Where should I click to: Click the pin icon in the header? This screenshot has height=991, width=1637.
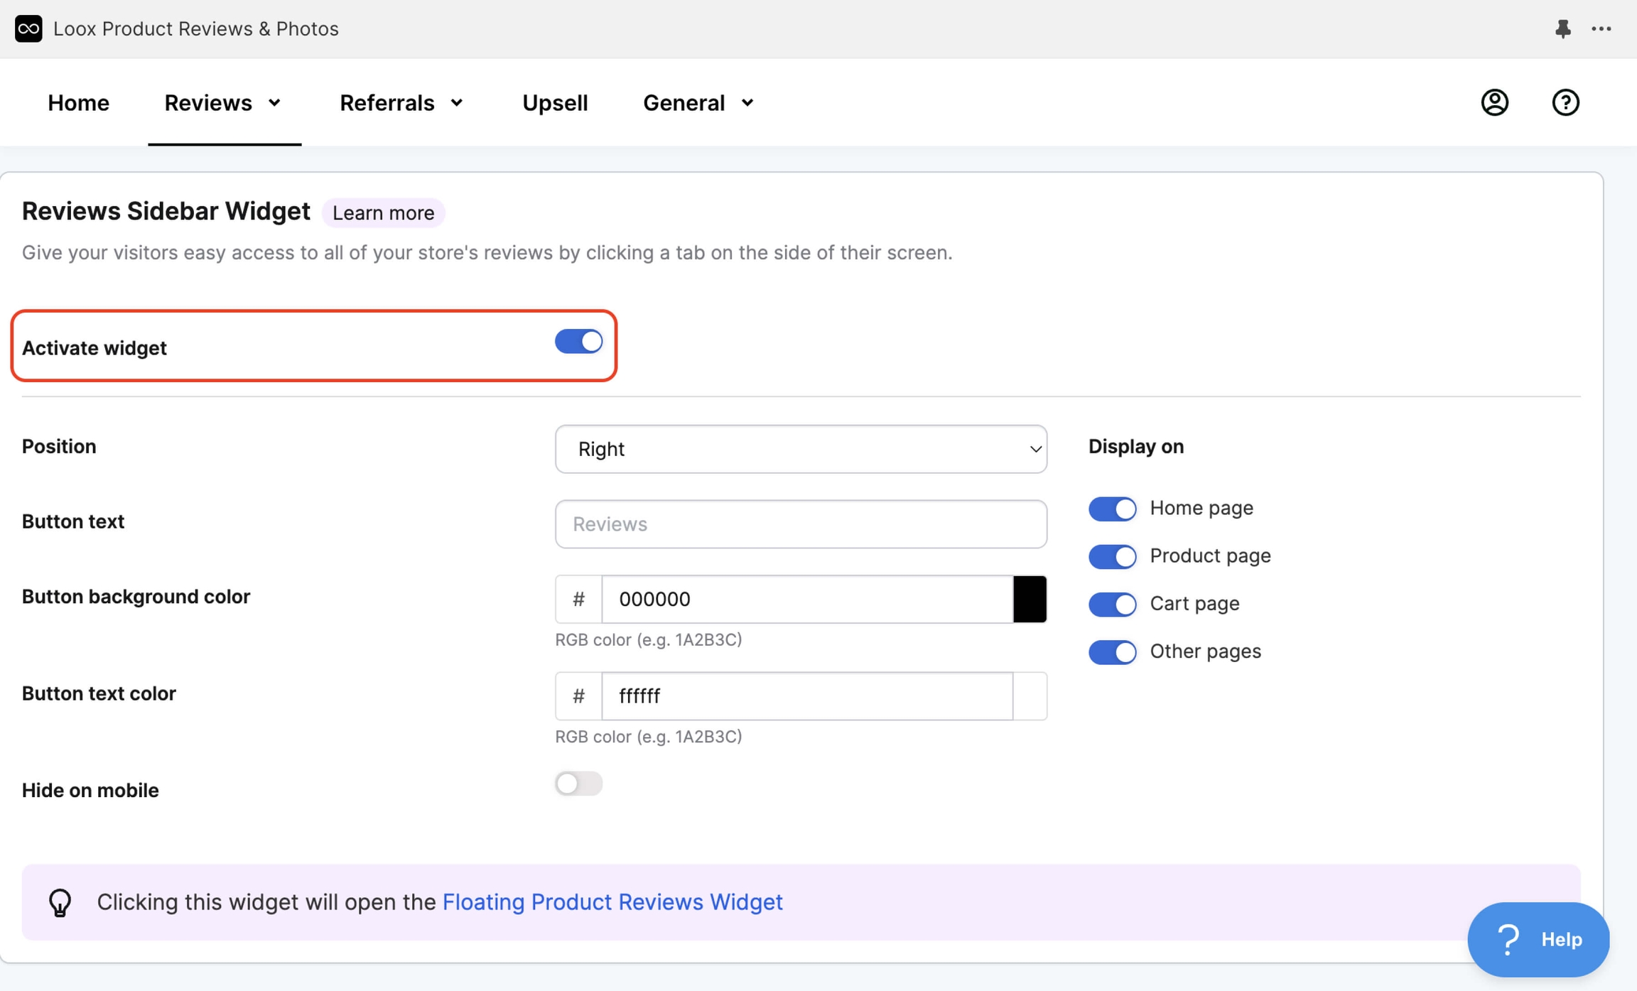pos(1562,28)
